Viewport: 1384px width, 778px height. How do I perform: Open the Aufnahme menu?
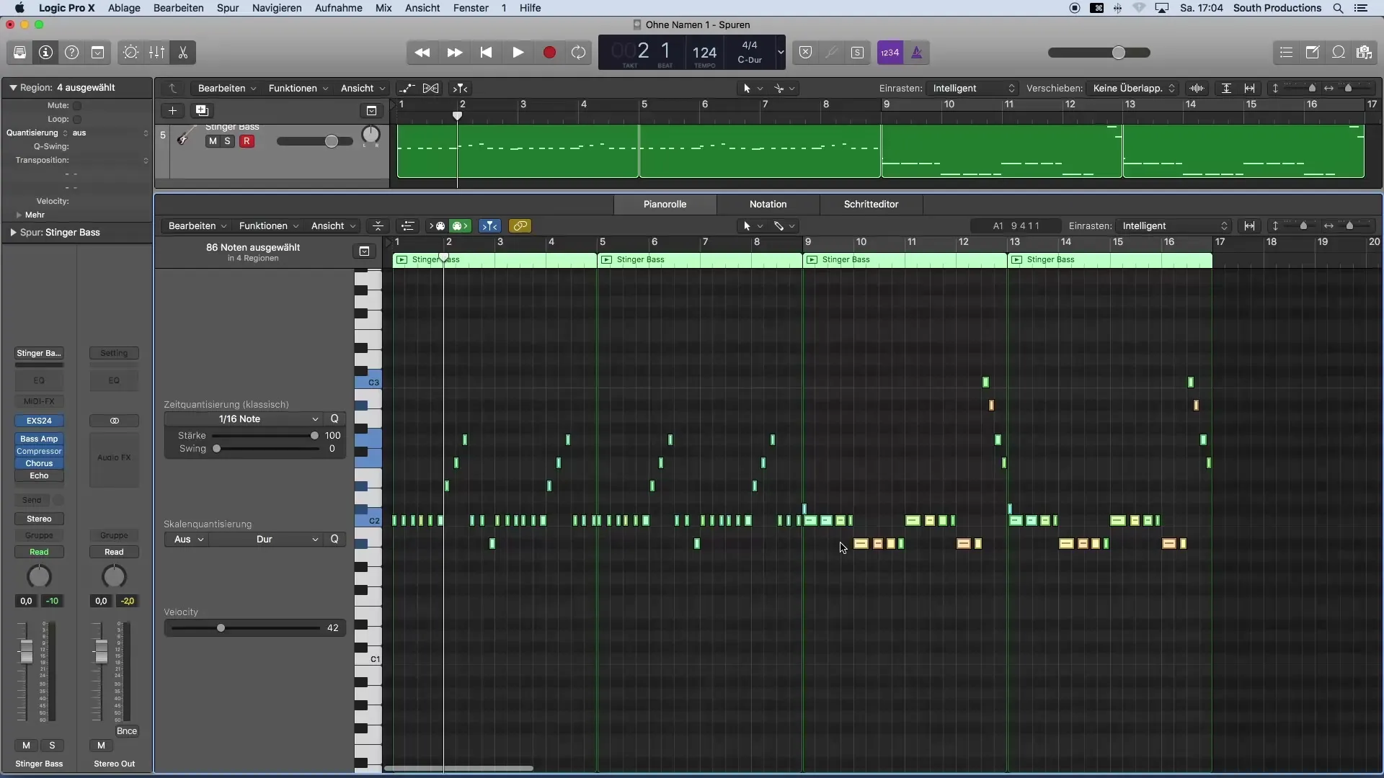point(338,8)
